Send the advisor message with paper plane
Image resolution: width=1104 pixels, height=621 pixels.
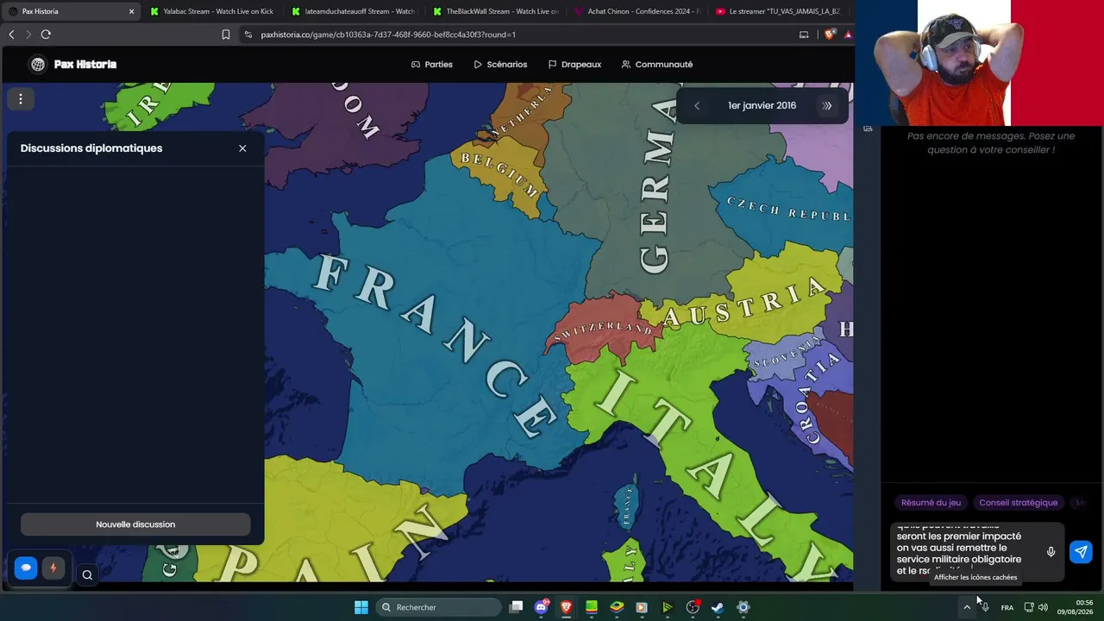[1081, 552]
